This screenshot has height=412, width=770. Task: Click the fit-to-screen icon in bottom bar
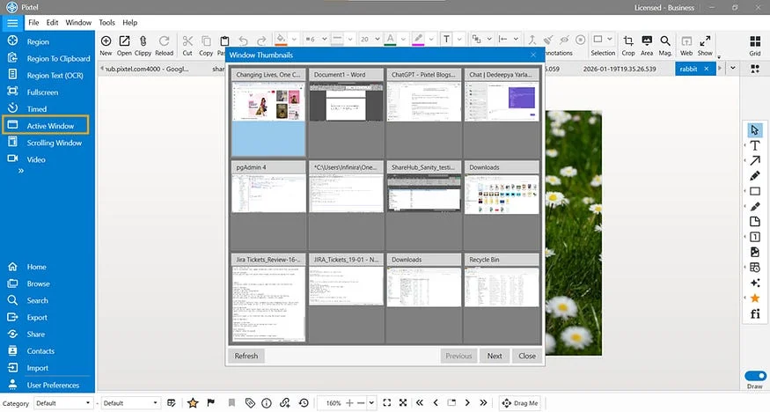click(387, 403)
